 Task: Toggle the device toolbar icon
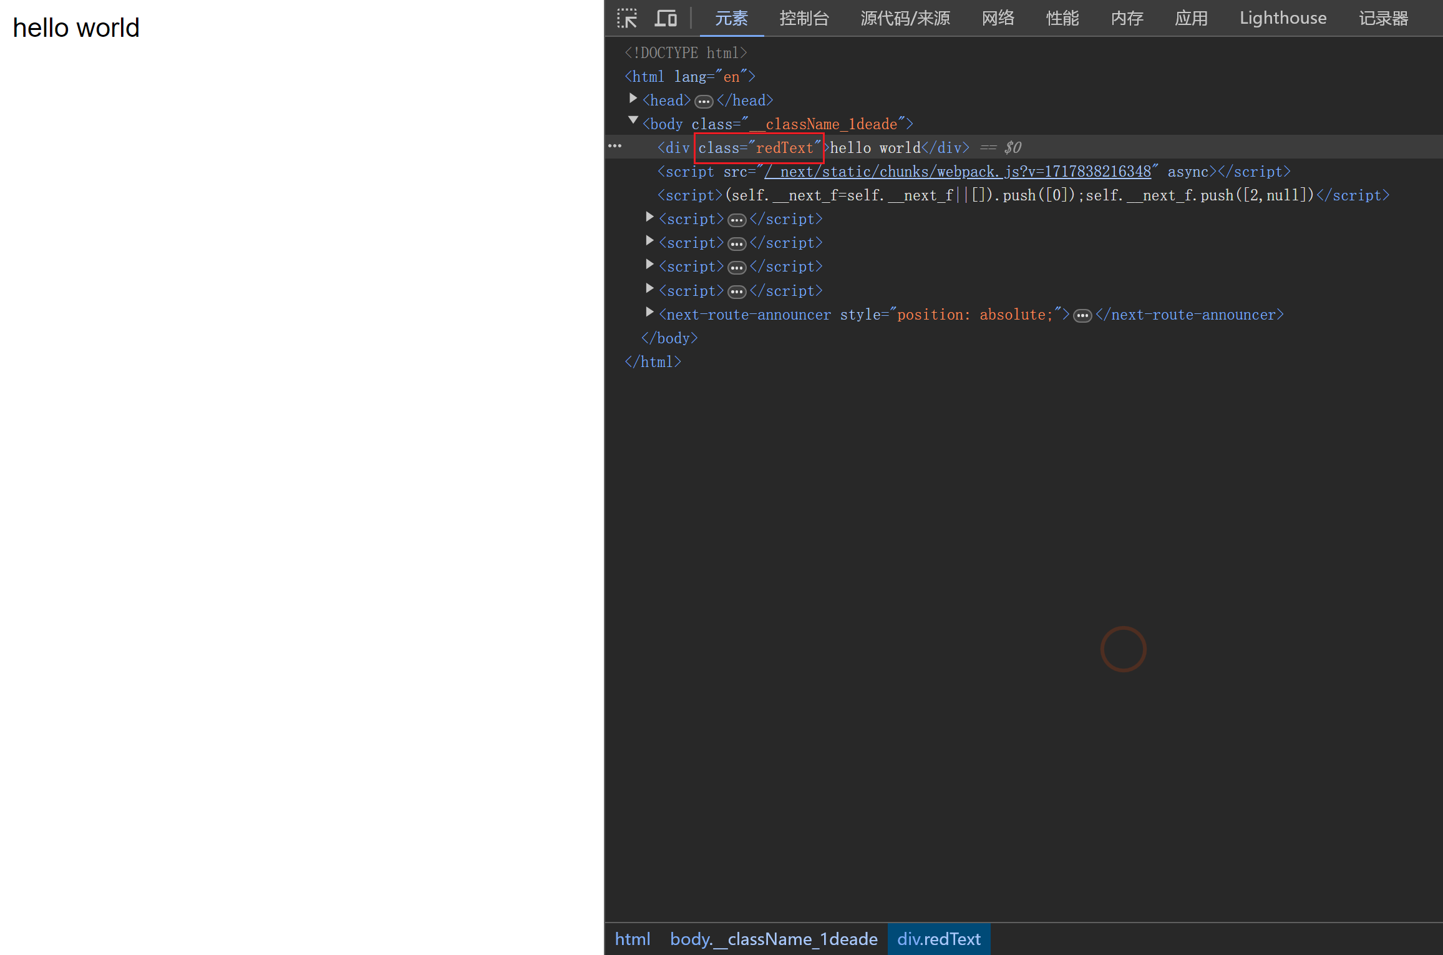tap(665, 18)
